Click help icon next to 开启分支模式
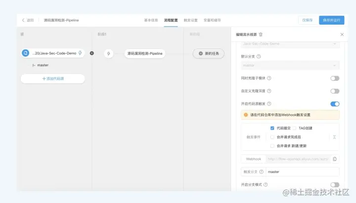 coord(266,184)
